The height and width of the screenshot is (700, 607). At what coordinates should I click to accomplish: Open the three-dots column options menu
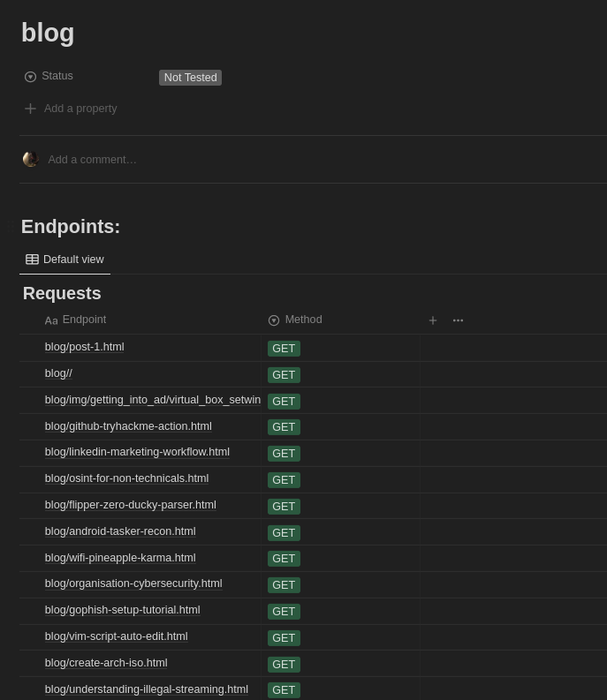coord(458,320)
